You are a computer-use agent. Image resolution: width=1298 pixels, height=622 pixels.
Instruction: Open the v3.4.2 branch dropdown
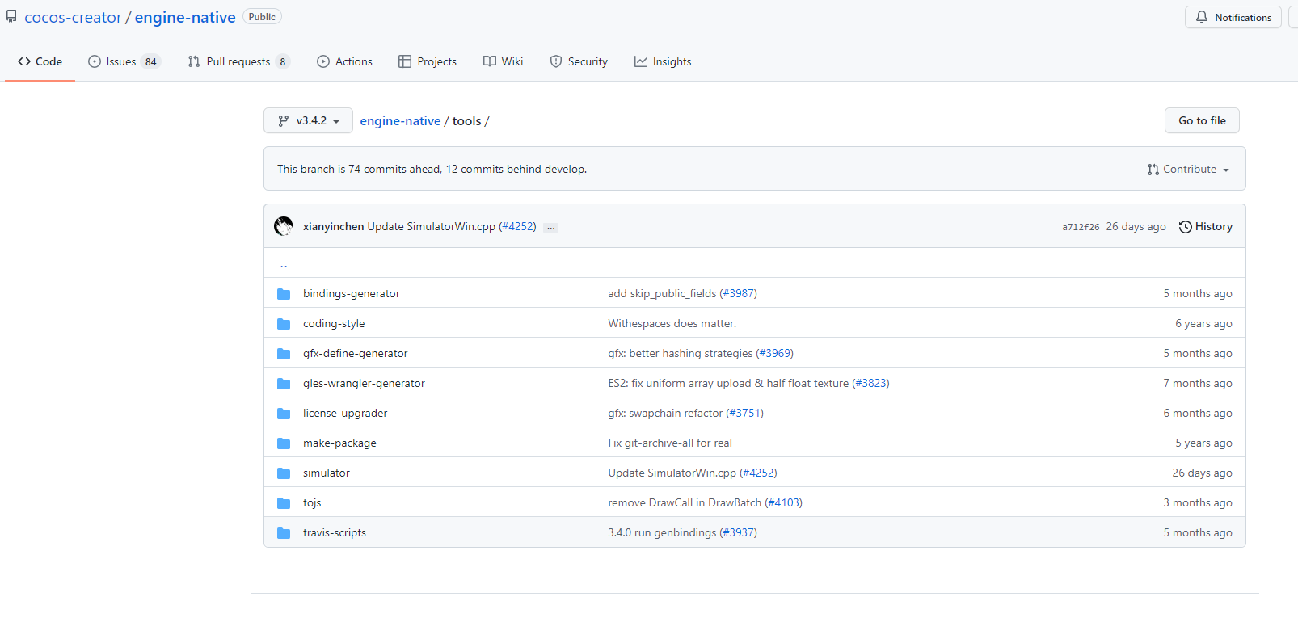pos(308,120)
